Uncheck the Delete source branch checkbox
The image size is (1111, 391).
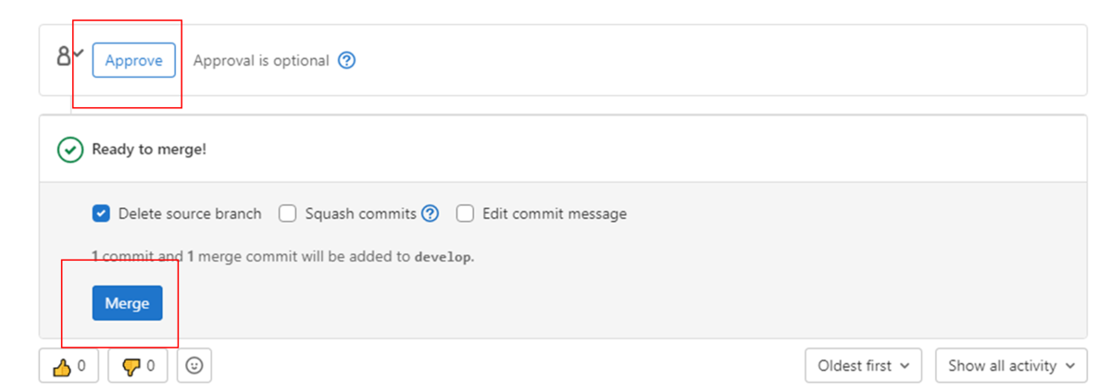point(102,214)
